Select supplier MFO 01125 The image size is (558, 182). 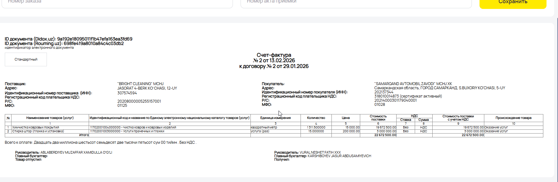[x=122, y=106]
